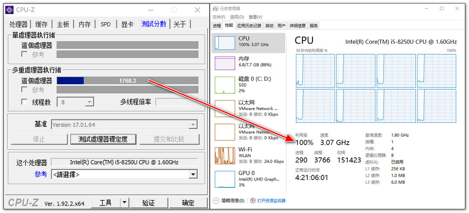The height and width of the screenshot is (213, 469).
Task: Select the 測試分數 tab in CPU-Z
Action: click(x=154, y=23)
